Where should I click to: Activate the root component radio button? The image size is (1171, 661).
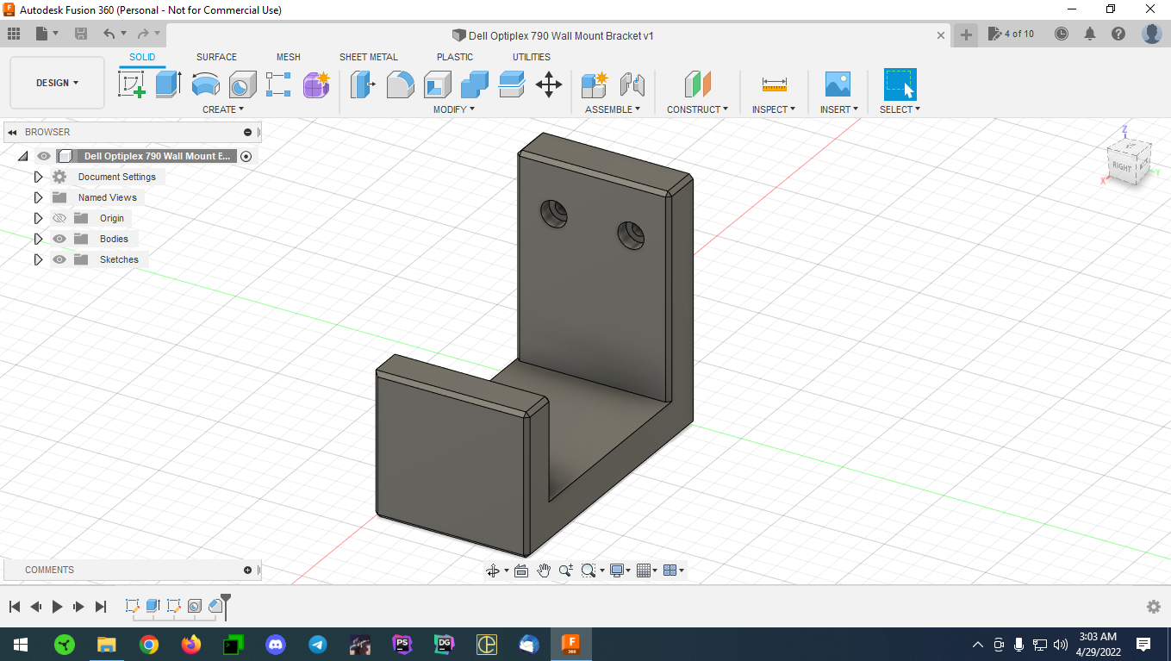coord(246,156)
